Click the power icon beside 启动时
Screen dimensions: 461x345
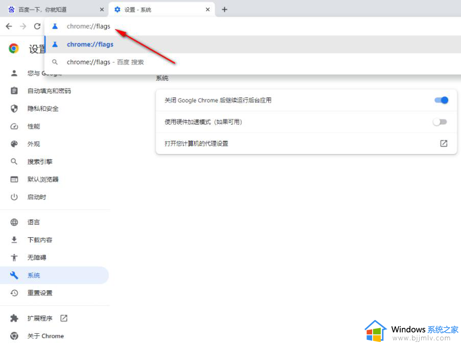pyautogui.click(x=14, y=197)
